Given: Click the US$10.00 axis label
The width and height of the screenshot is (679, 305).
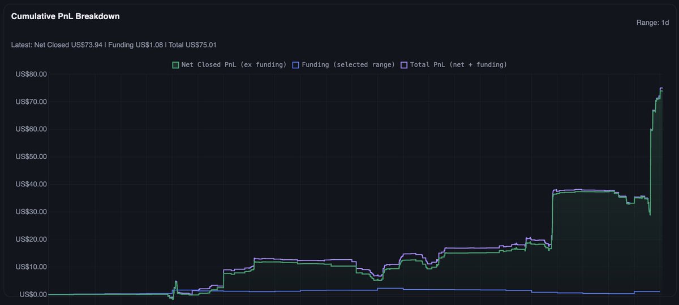Looking at the screenshot, I should coord(31,267).
